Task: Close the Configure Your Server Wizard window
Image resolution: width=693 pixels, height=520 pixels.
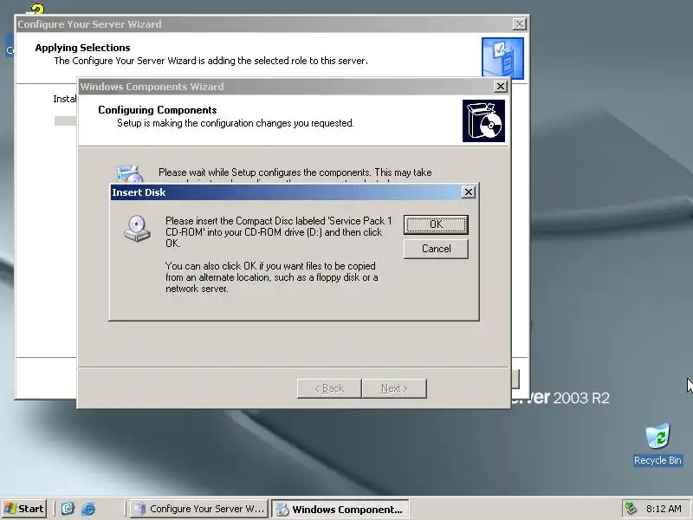Action: click(519, 24)
